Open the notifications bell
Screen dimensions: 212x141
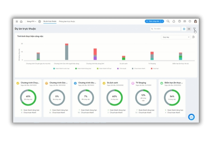click(174, 21)
